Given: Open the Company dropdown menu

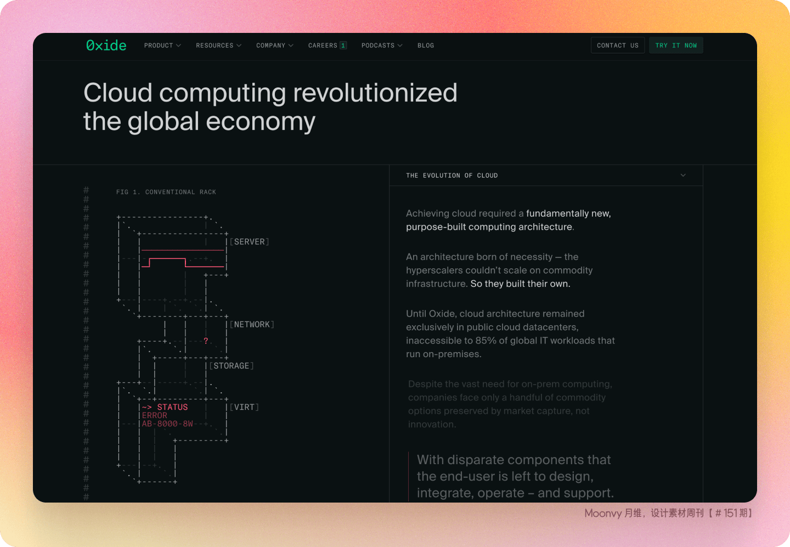Looking at the screenshot, I should tap(275, 46).
